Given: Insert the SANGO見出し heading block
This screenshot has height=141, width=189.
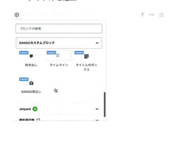Looking at the screenshot, I should (x=31, y=85).
